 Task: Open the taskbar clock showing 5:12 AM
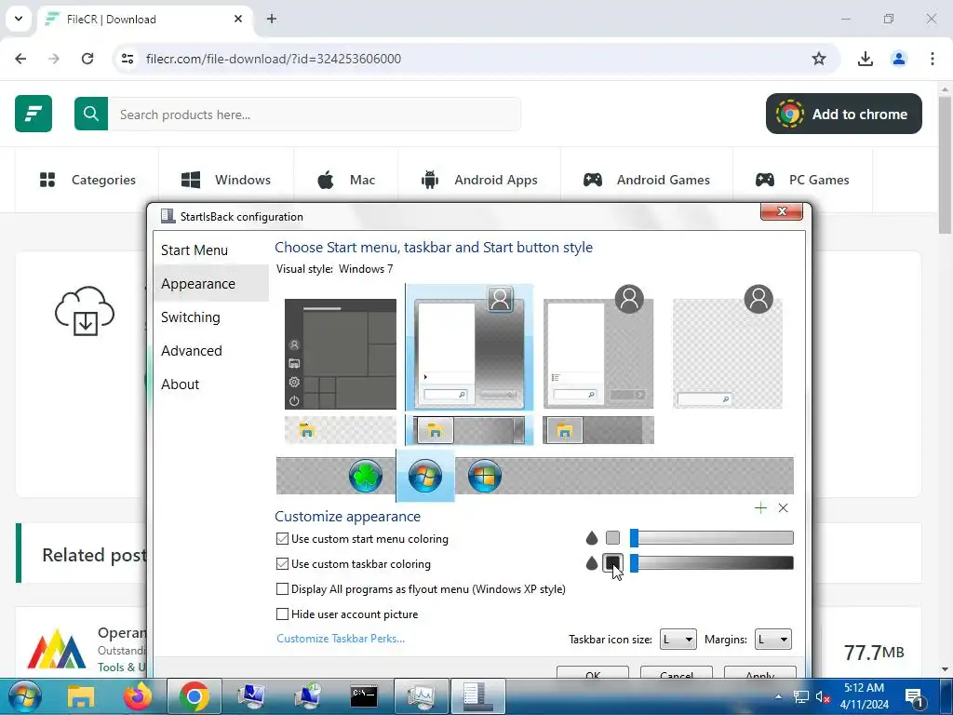tap(864, 696)
